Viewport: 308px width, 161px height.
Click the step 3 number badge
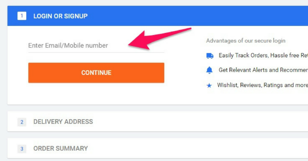point(22,149)
